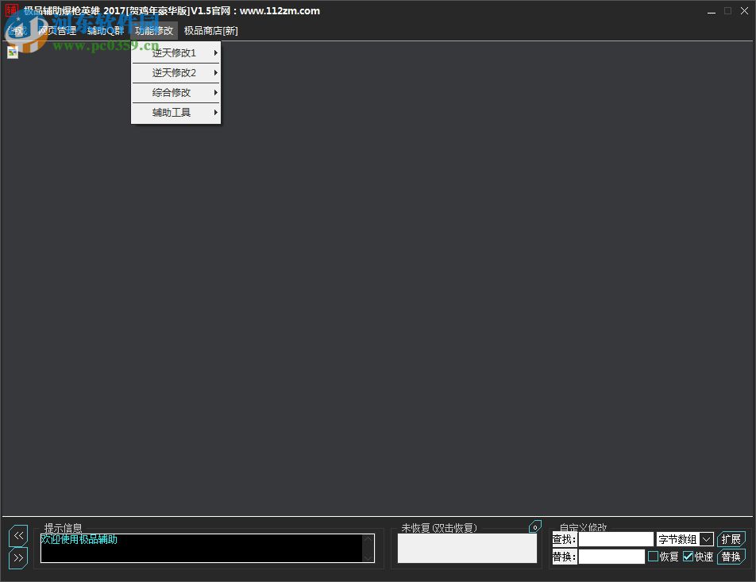
Task: Click the expand right double-arrow icon
Action: [x=18, y=558]
